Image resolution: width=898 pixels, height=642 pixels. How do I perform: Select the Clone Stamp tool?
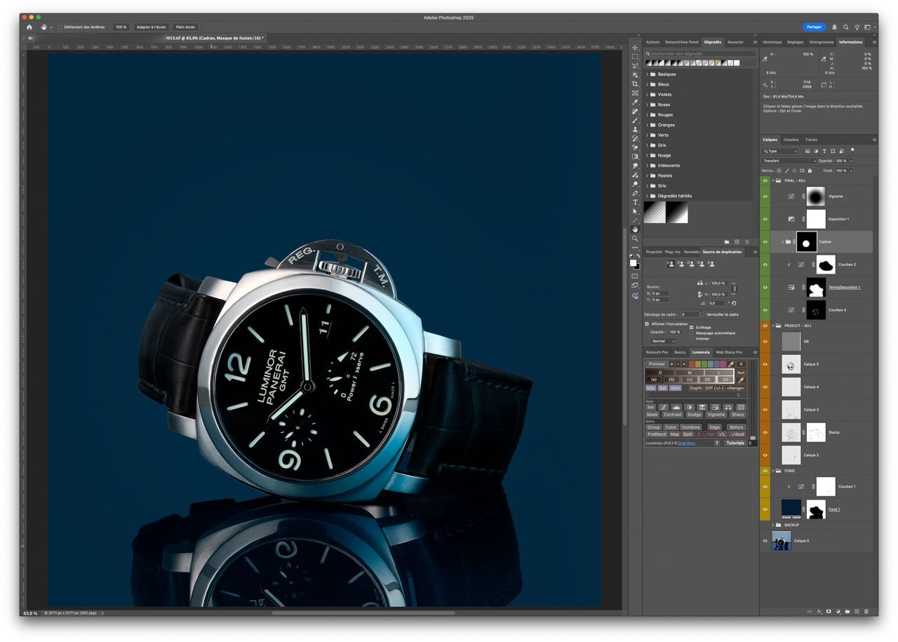635,130
